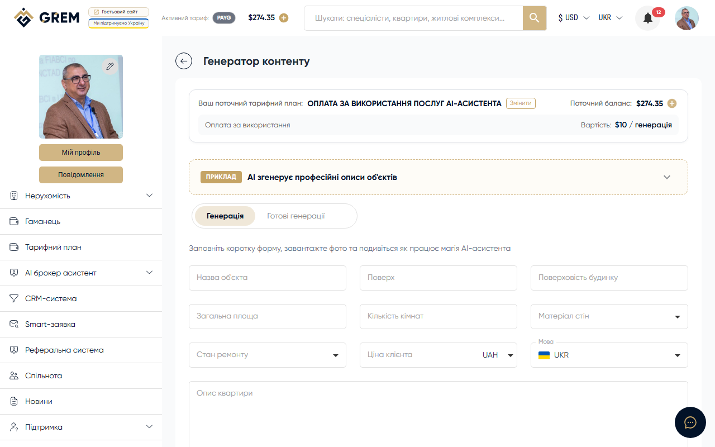Screen dimensions: 715x447
Task: Open notifications via the bell icon
Action: [647, 18]
